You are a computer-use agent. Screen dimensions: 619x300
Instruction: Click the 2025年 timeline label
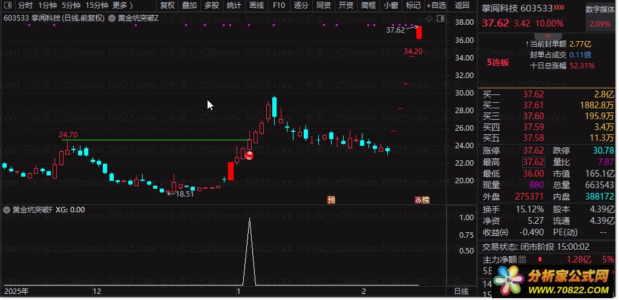[16, 292]
